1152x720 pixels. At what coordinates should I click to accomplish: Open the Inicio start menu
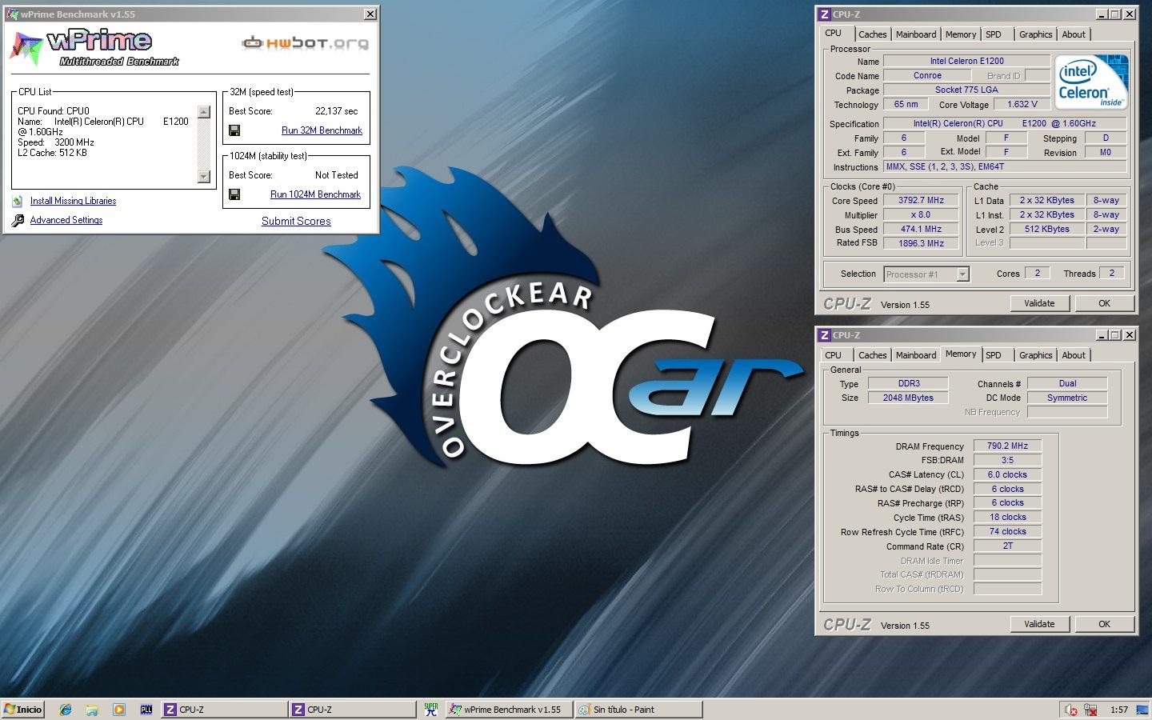point(22,710)
